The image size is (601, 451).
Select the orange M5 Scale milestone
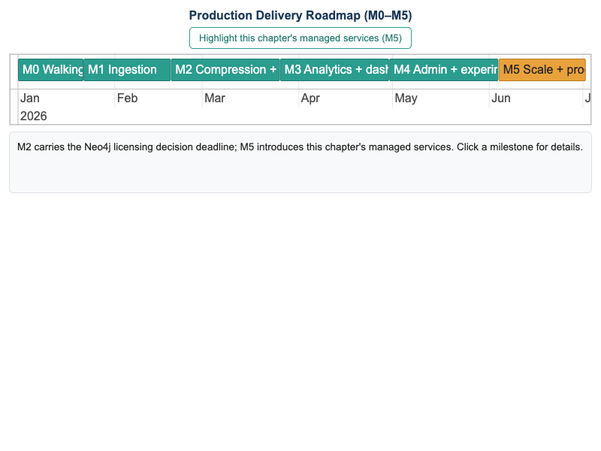tap(542, 70)
